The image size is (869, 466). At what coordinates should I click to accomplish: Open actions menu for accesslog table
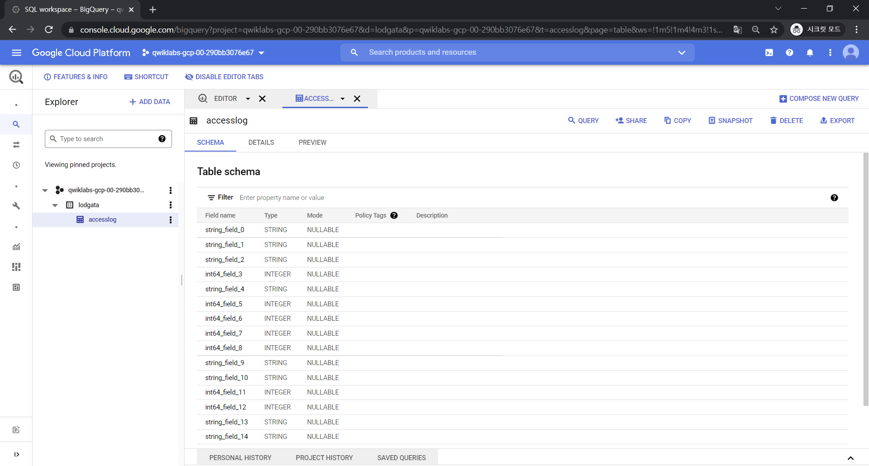click(171, 220)
